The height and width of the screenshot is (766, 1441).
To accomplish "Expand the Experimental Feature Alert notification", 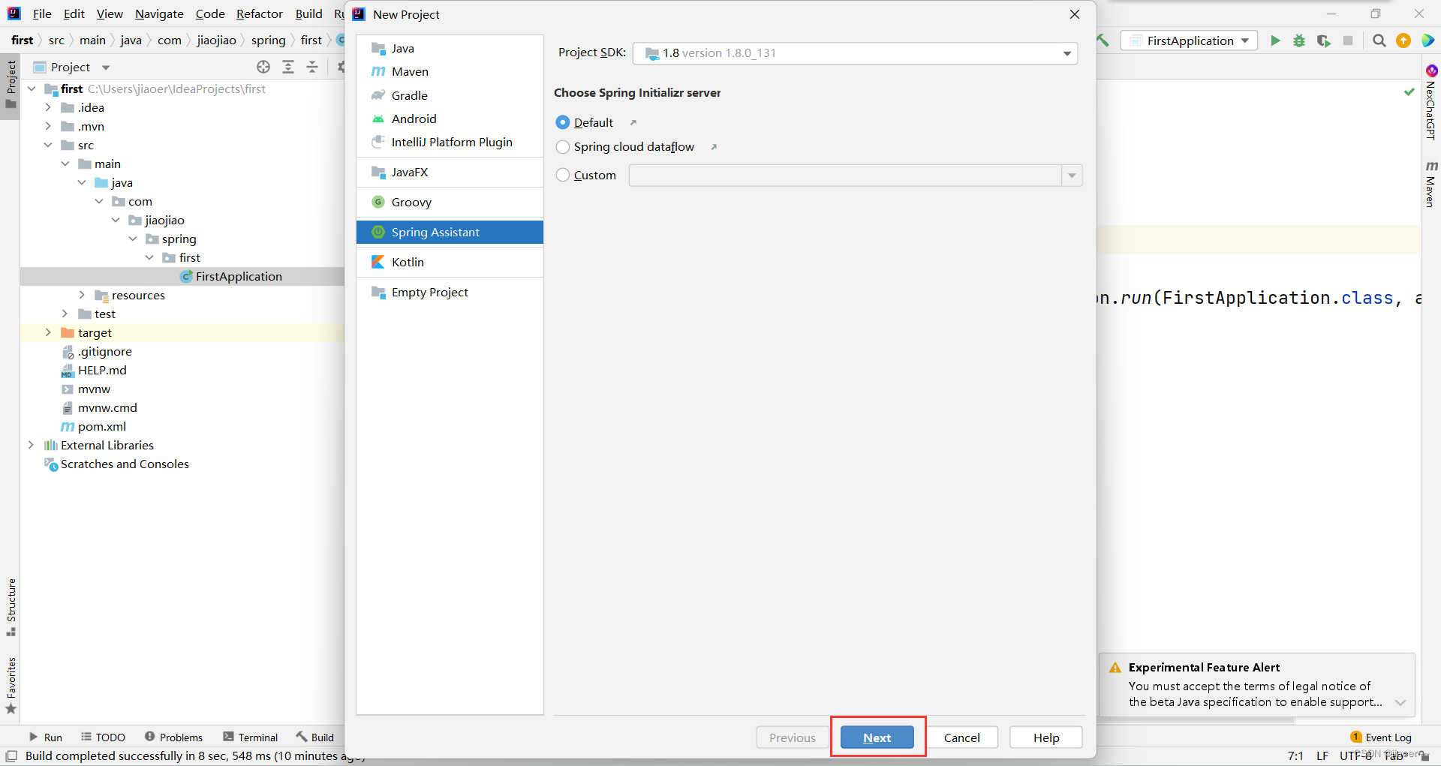I will point(1400,702).
